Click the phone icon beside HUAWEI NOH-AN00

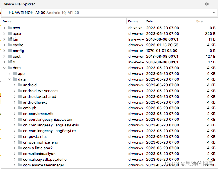tap(6, 13)
